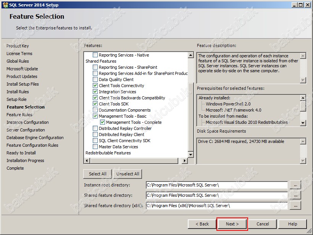The width and height of the screenshot is (313, 235).
Task: Open setup Help
Action: pos(292,224)
